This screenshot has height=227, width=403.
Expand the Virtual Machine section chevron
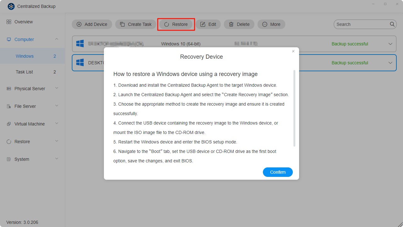point(57,124)
